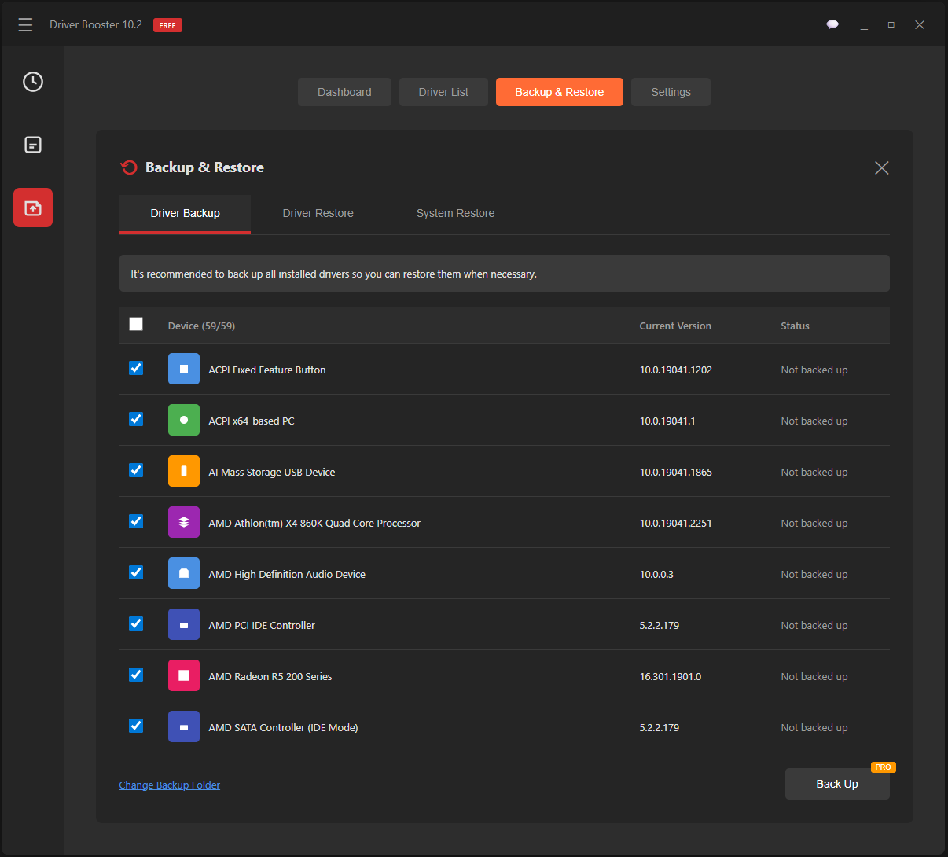Click the AMD High Definition Audio icon
Screen dimensions: 948x857
183,572
